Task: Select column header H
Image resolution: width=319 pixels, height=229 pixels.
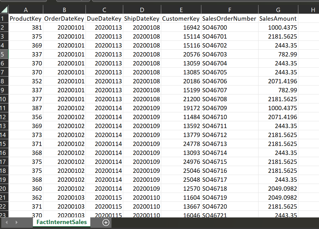Action: click(x=311, y=10)
